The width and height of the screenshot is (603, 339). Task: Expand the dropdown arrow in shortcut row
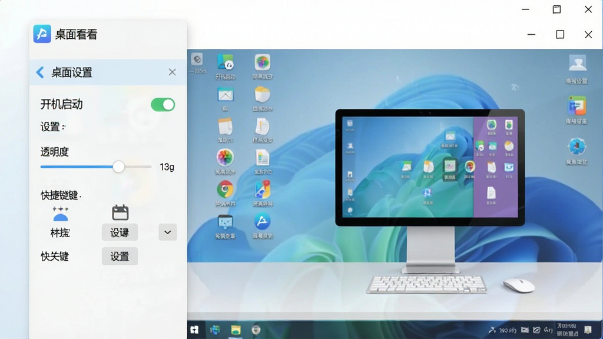tap(168, 232)
